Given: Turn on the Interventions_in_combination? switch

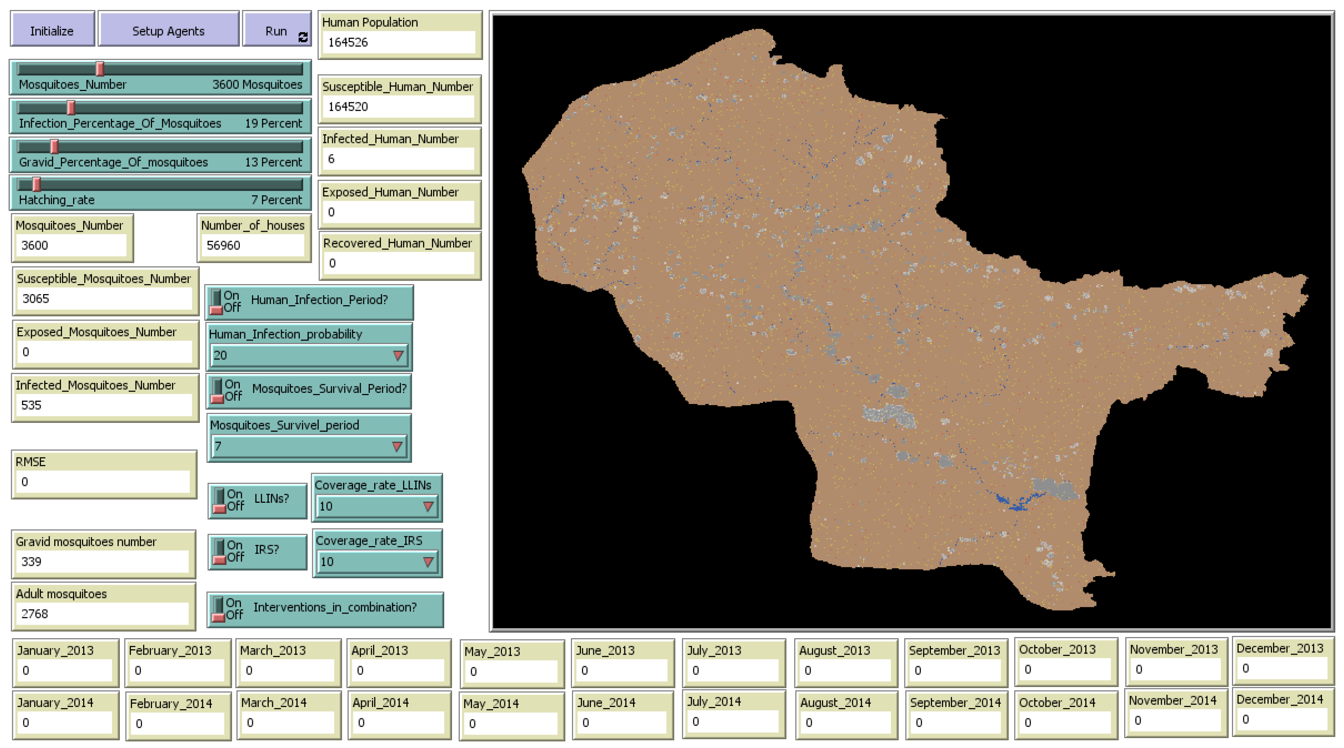Looking at the screenshot, I should pos(219,609).
